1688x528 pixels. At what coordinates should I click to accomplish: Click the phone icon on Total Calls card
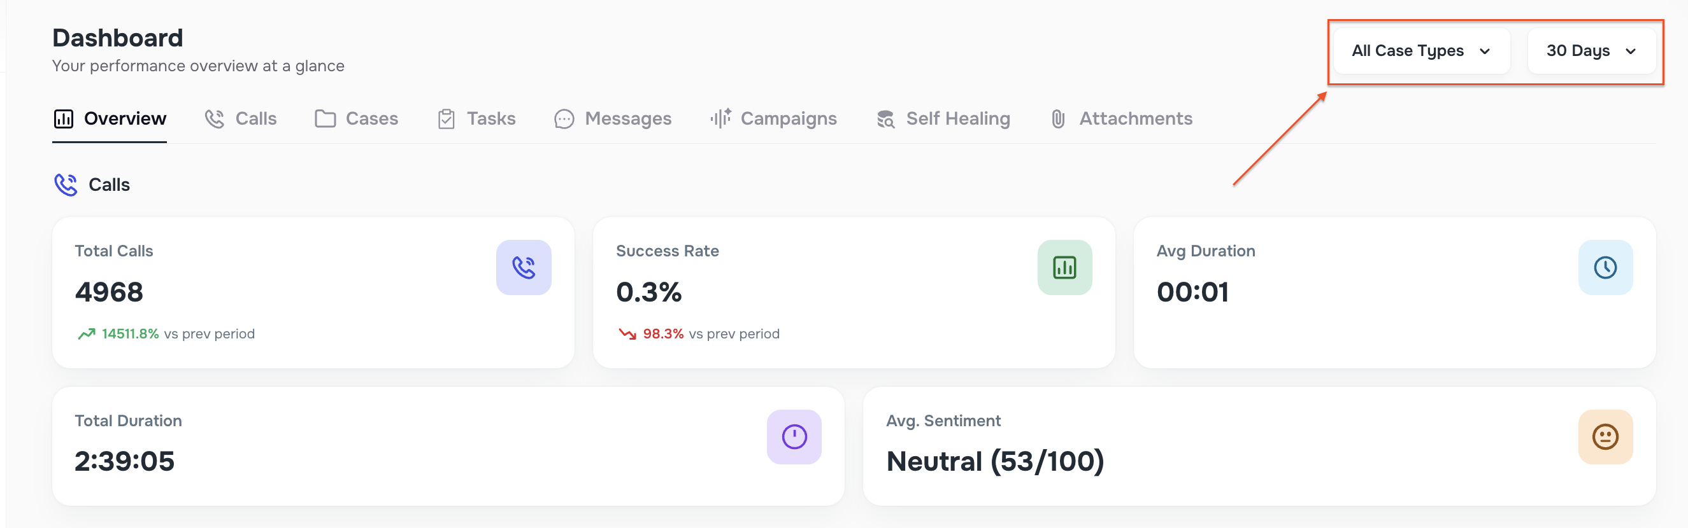click(524, 267)
